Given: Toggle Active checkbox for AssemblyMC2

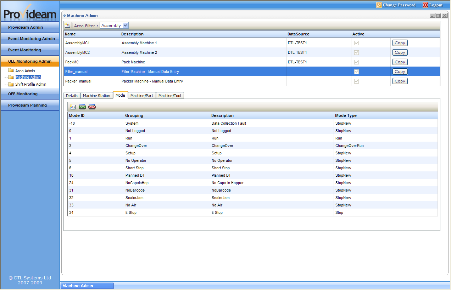Looking at the screenshot, I should click(x=356, y=52).
